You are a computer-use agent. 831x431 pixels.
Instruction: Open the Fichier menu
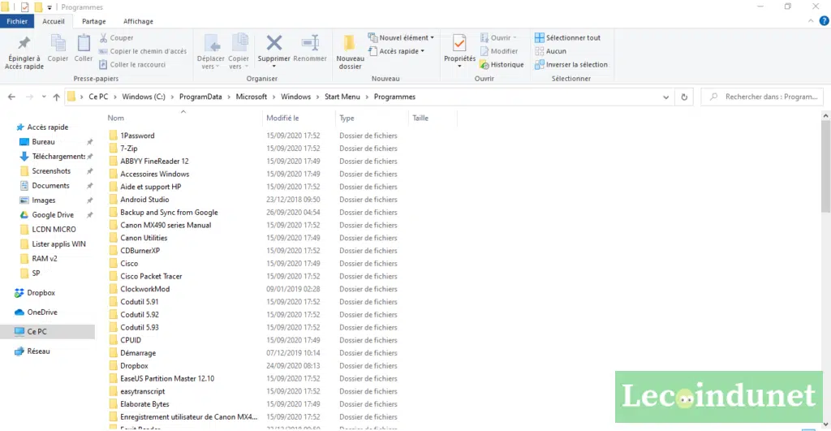tap(17, 21)
